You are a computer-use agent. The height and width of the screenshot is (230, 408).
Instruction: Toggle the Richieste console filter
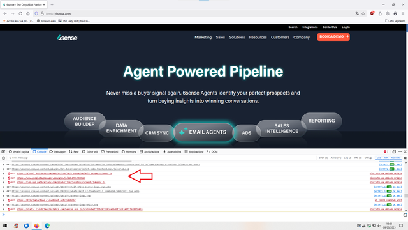[395, 158]
